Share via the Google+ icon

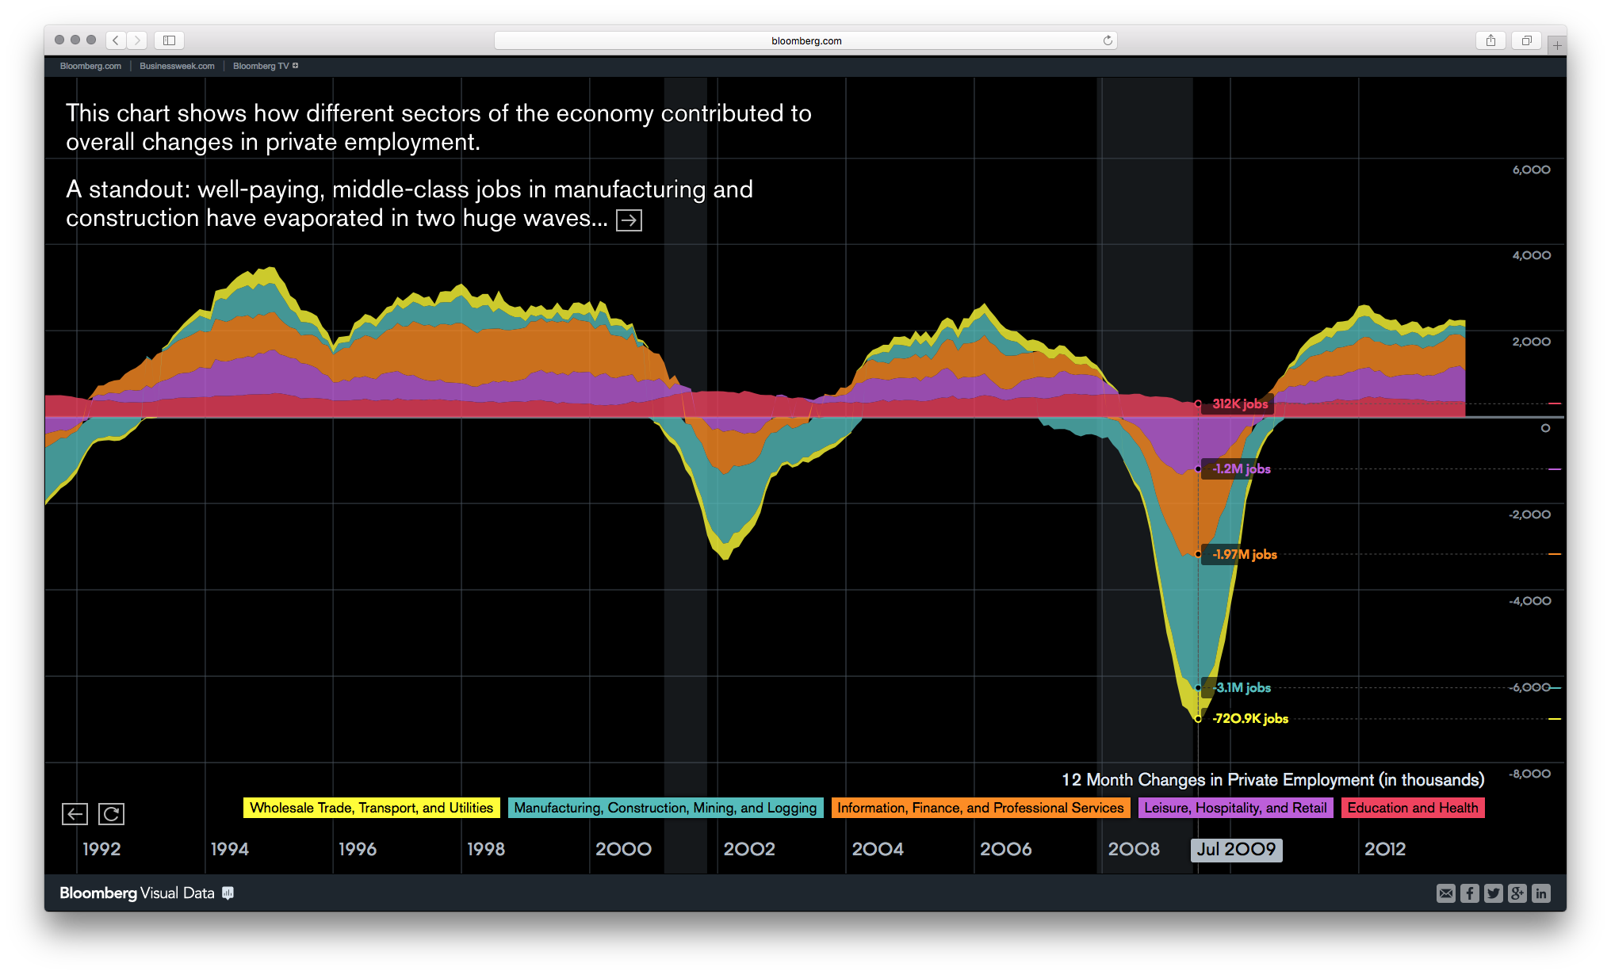click(1517, 893)
